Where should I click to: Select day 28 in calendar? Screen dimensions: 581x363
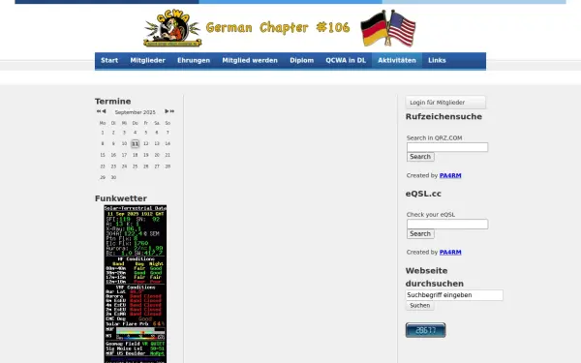click(168, 166)
